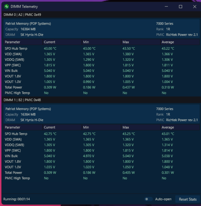The height and width of the screenshot is (206, 201).
Task: Click DIMM 0 VOUT 1.0V min 0.990 V
Action: point(89,82)
